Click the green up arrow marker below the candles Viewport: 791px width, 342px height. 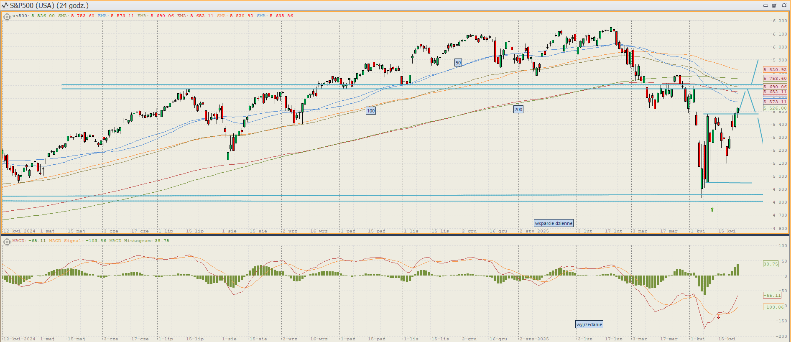coord(712,209)
